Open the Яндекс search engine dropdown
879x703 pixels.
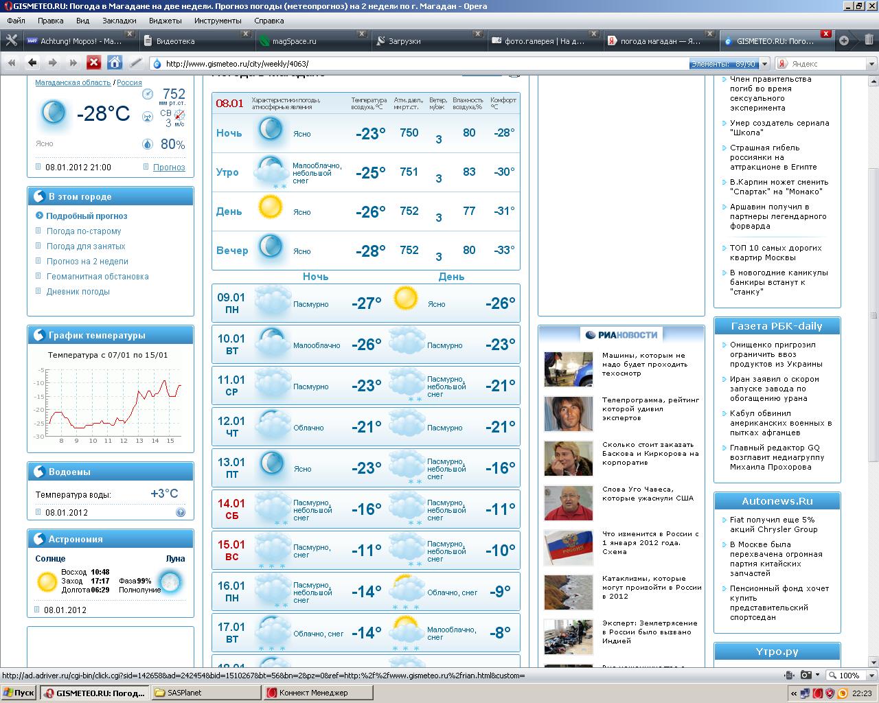pos(781,63)
